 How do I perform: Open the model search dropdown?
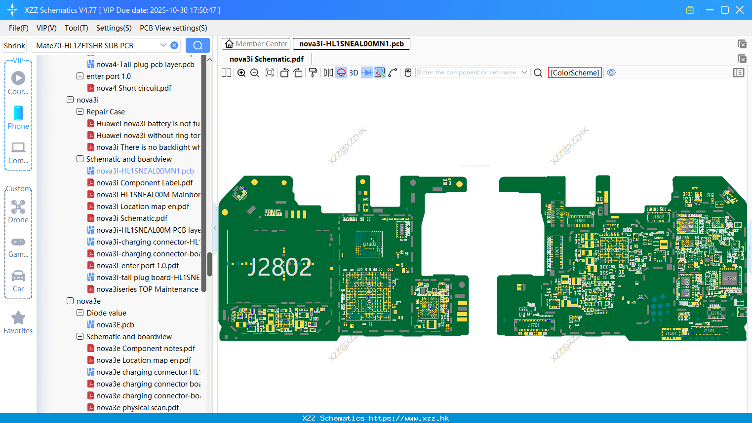pyautogui.click(x=163, y=45)
